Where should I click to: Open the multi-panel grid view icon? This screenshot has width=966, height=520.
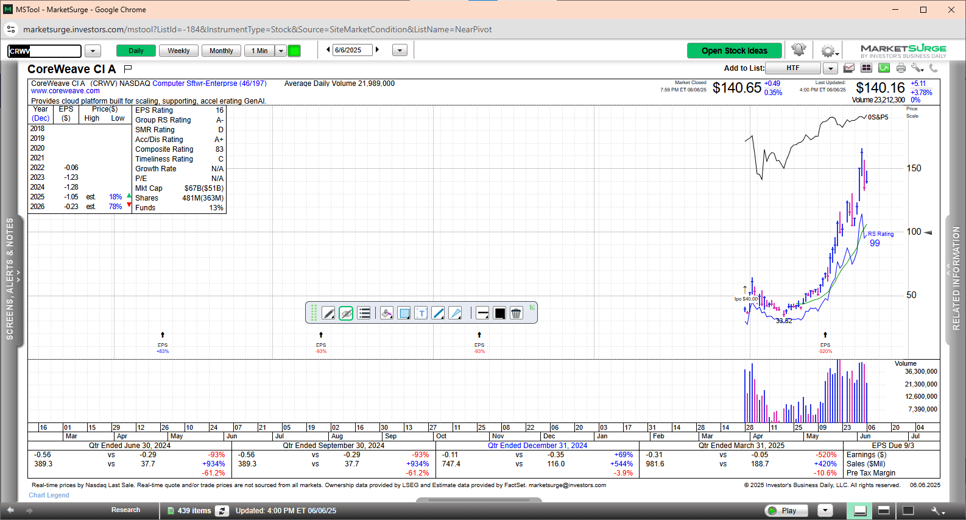(x=866, y=68)
